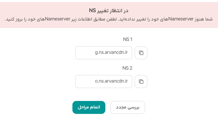
Task: Copy the NS 1 nameserver address
Action: [x=141, y=53]
